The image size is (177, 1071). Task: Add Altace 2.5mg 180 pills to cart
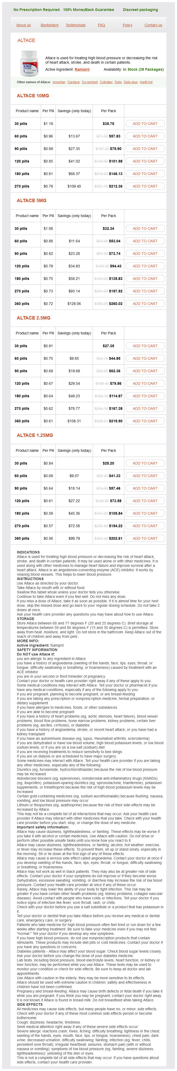[145, 396]
